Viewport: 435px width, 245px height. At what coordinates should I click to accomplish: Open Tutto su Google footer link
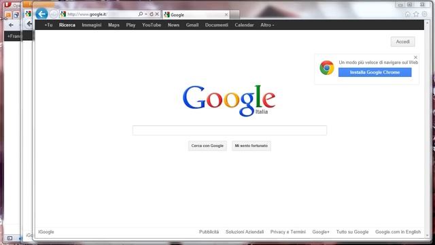pyautogui.click(x=352, y=232)
